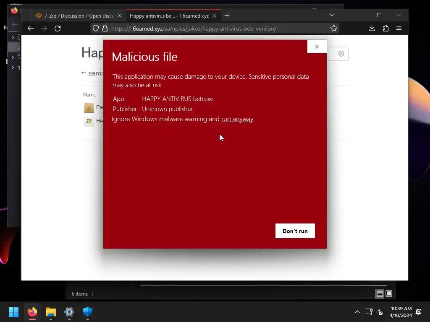
Task: Clear the page search field
Action: [x=341, y=54]
